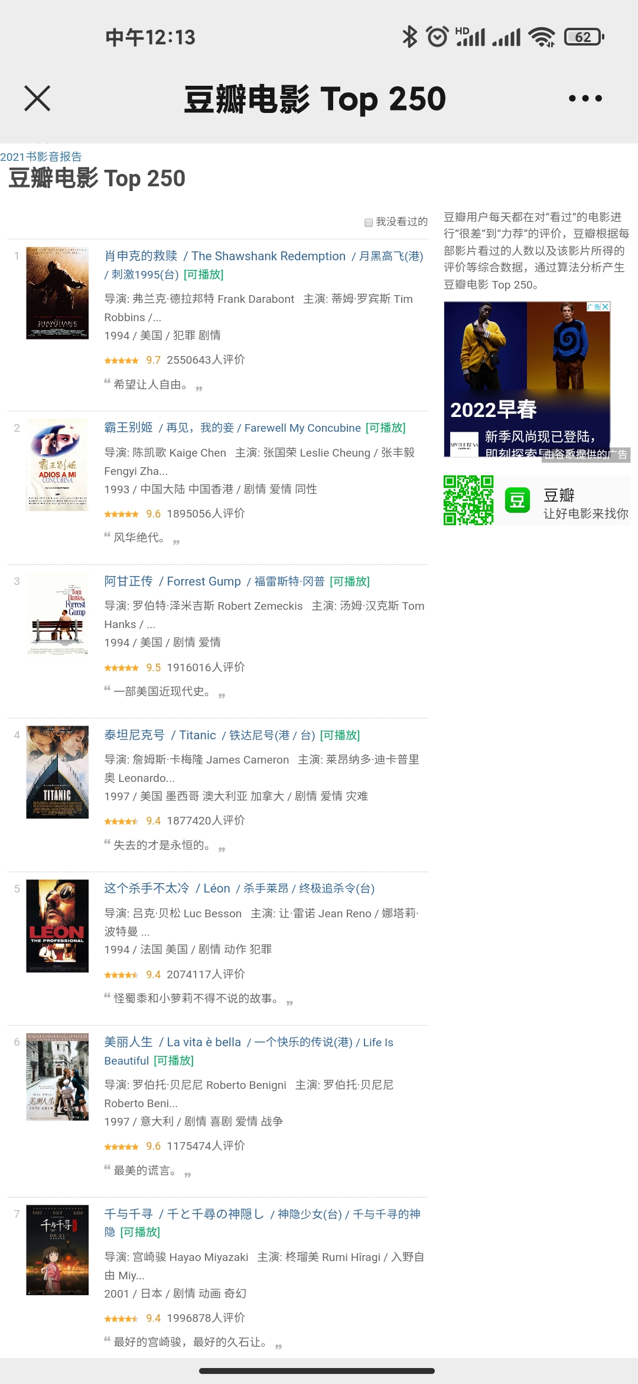This screenshot has width=638, height=1384.
Task: Tap the Titanic movie poster thumbnail
Action: [57, 772]
